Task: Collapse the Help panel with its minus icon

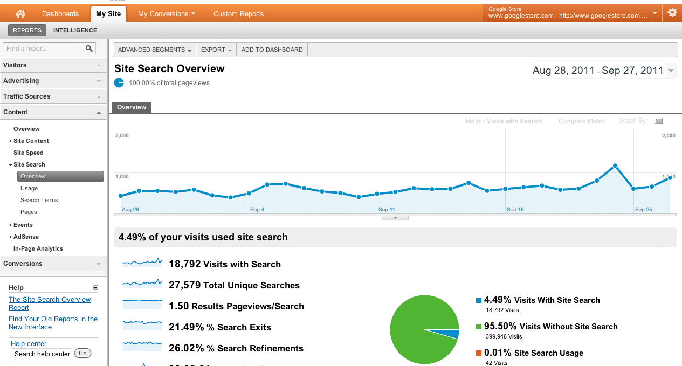Action: pyautogui.click(x=95, y=287)
